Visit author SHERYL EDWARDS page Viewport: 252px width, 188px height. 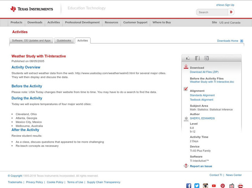[x=202, y=119]
